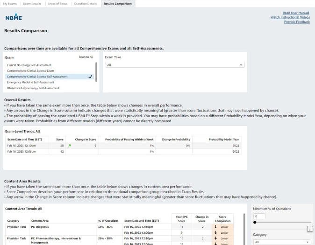Click the Provide Feedback link
This screenshot has height=245, width=315.
point(297,22)
